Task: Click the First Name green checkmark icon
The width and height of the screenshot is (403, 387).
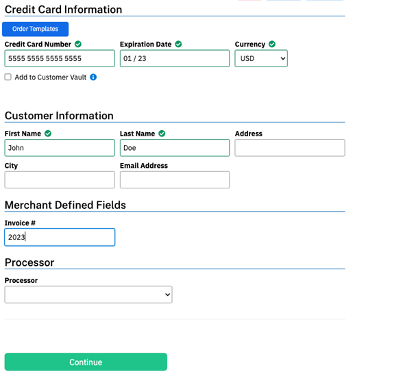Action: click(x=48, y=134)
